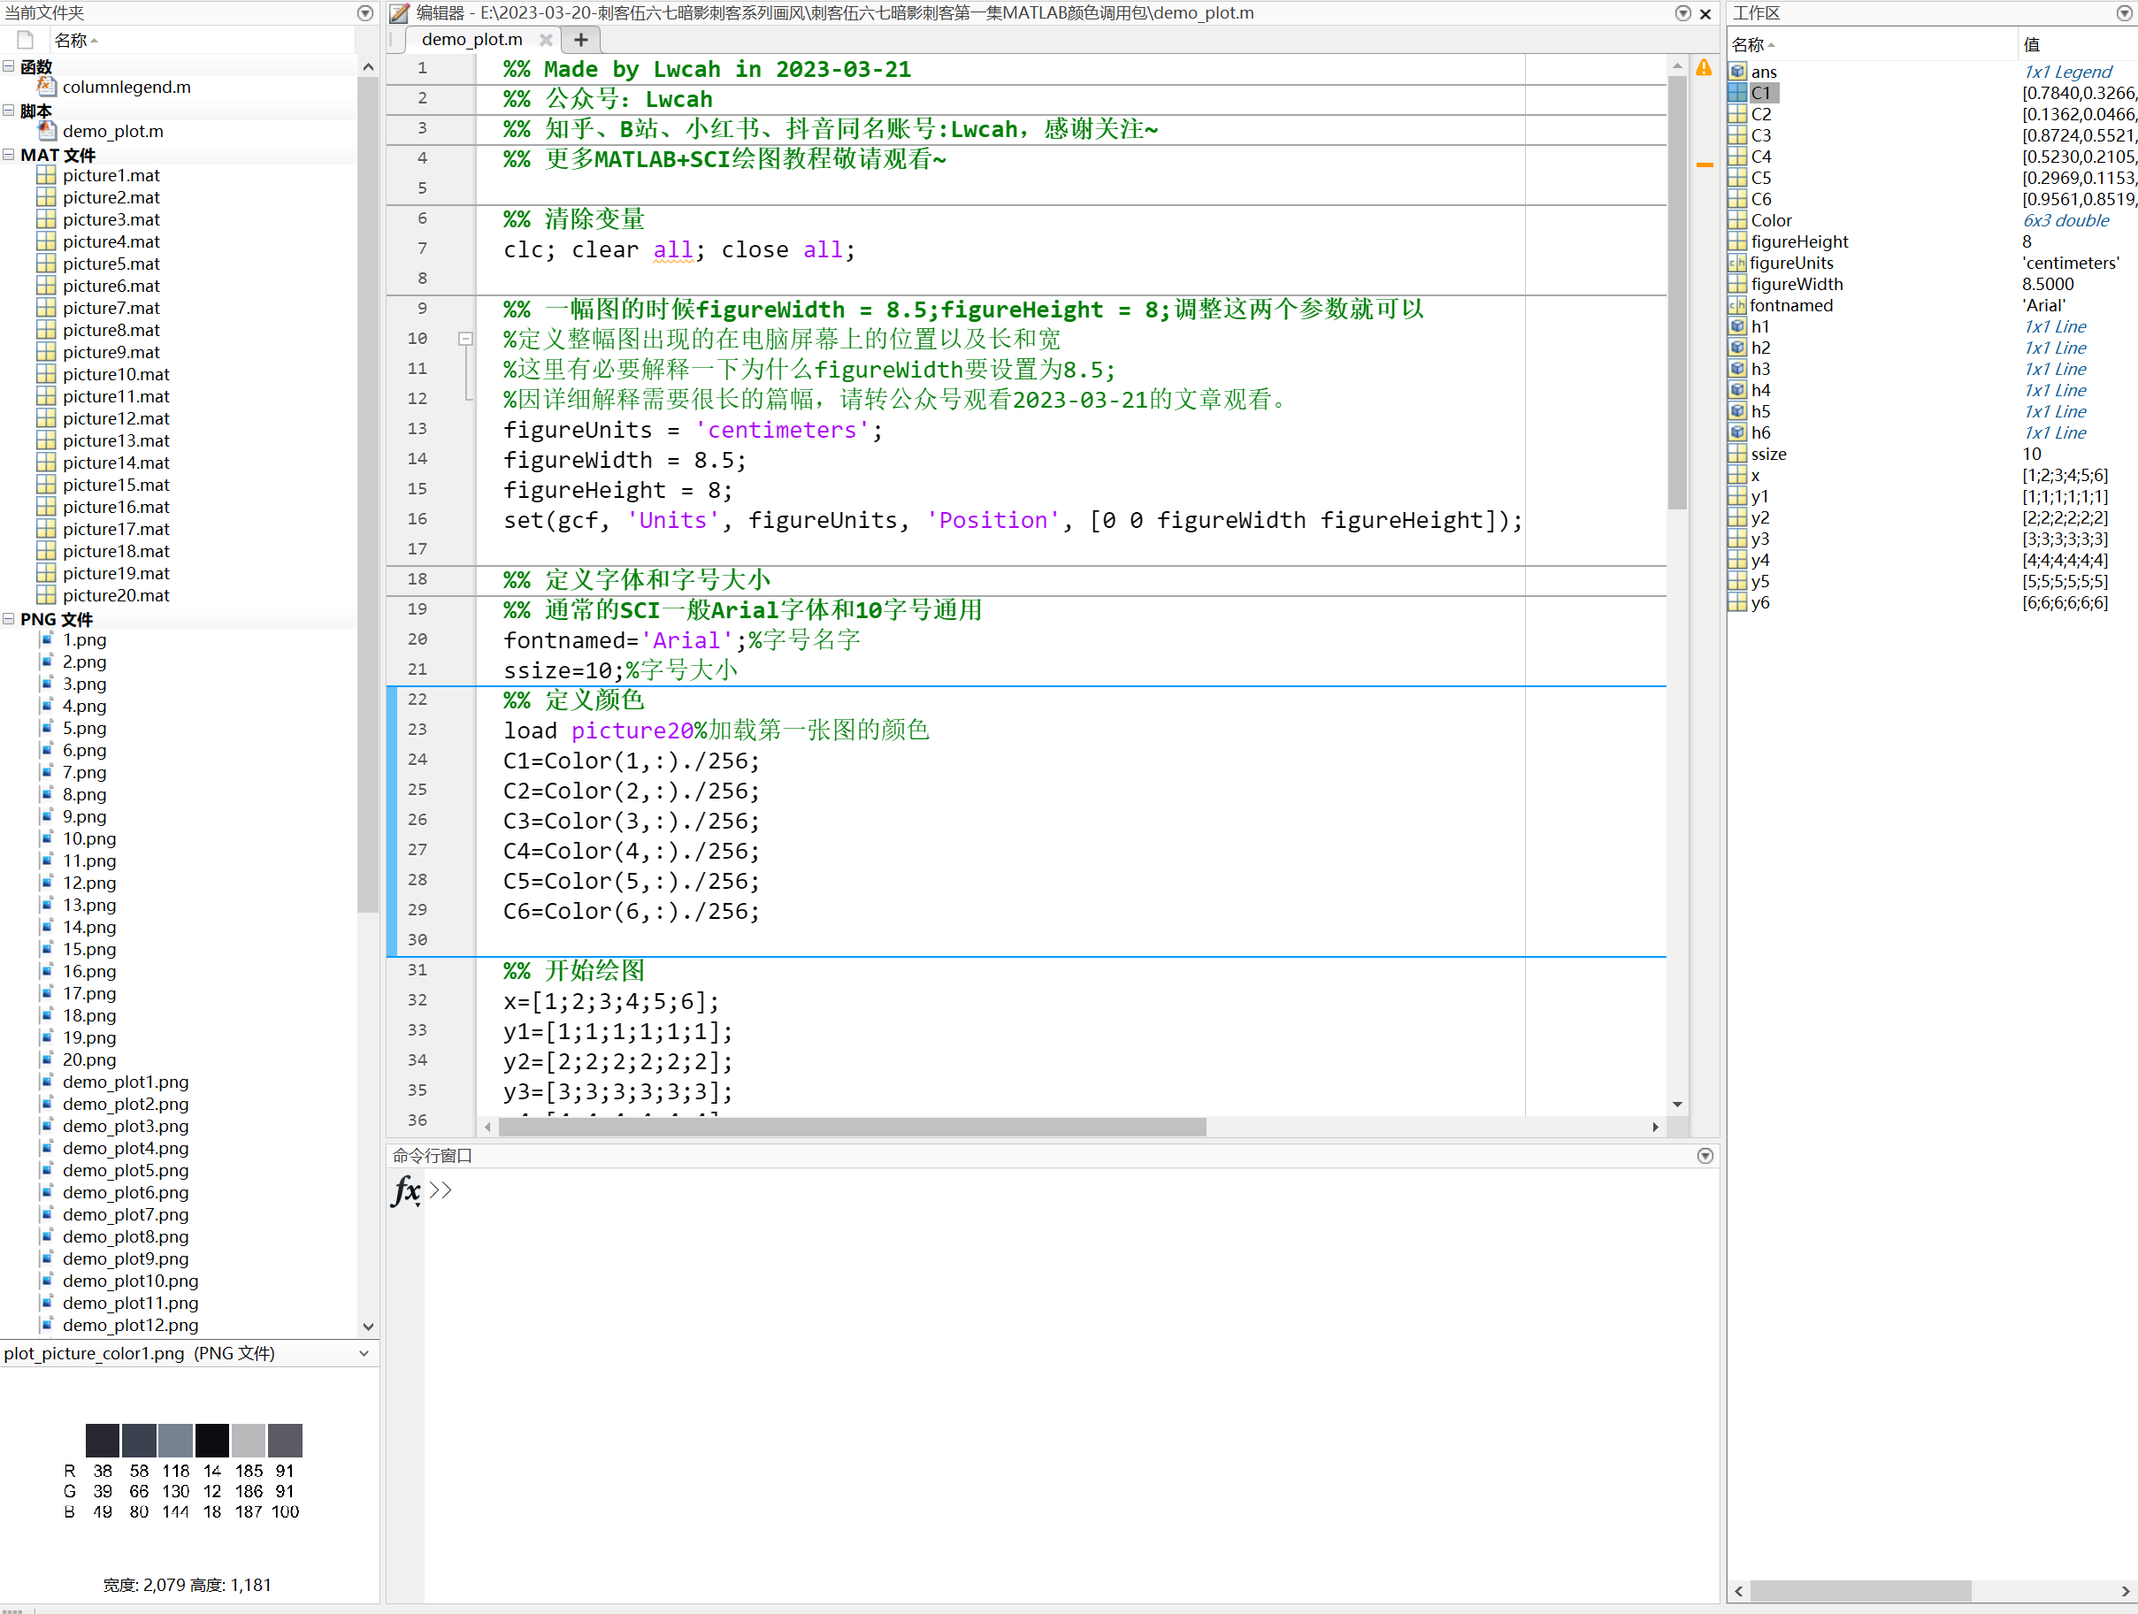Click the picture20.mat file icon
The width and height of the screenshot is (2138, 1614).
[48, 595]
